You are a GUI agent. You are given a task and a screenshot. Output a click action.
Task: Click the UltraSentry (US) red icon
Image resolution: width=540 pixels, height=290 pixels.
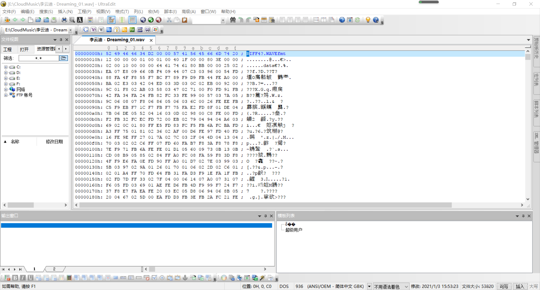tap(159, 20)
